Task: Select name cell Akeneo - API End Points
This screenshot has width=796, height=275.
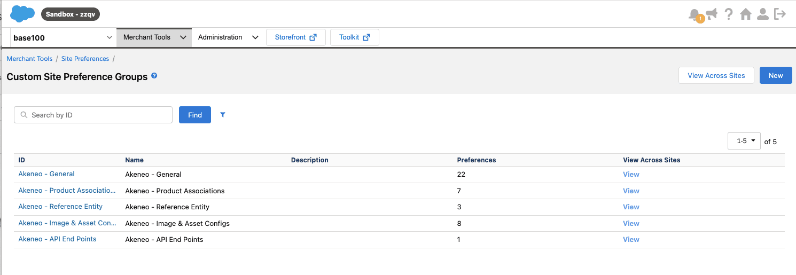Action: [x=164, y=240]
